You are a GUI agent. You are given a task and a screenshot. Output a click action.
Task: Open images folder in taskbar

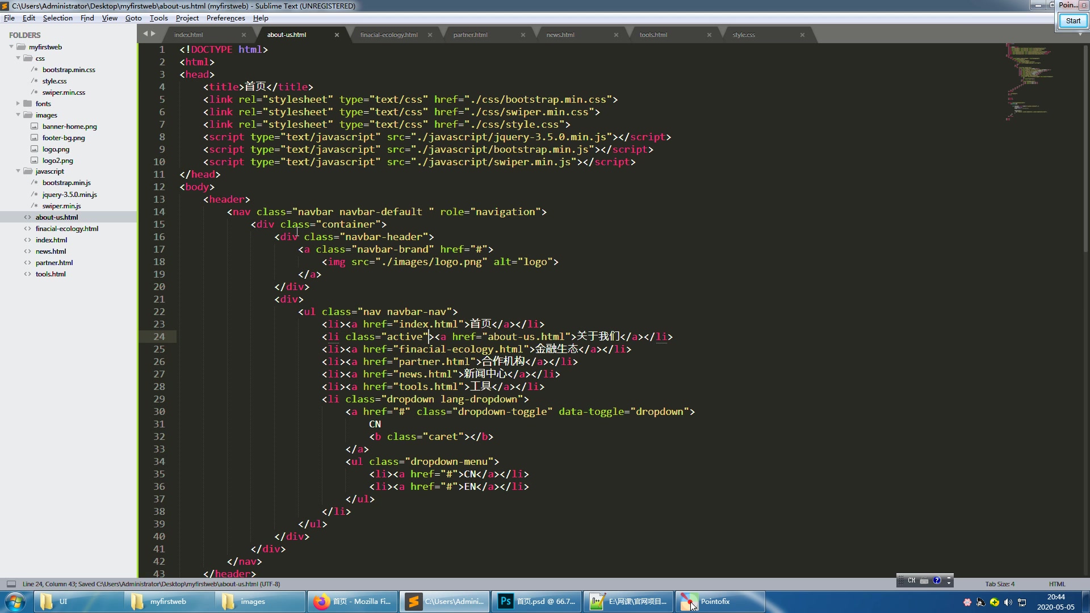(x=261, y=602)
